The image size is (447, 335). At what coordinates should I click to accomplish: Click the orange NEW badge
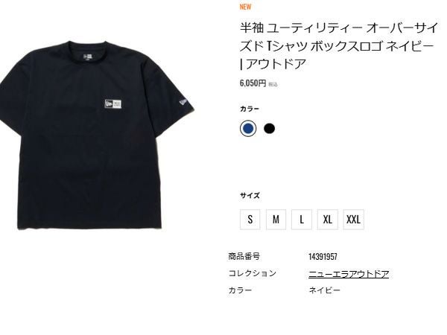(245, 7)
